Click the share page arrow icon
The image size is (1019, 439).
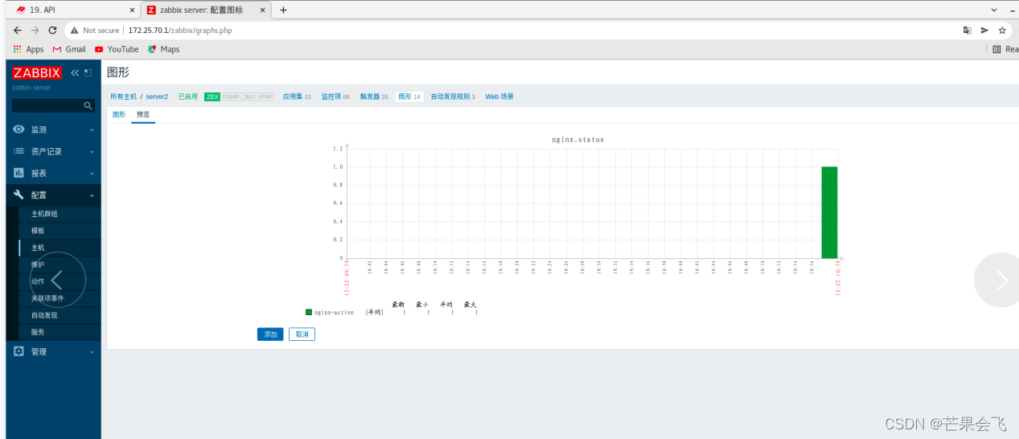click(x=984, y=30)
